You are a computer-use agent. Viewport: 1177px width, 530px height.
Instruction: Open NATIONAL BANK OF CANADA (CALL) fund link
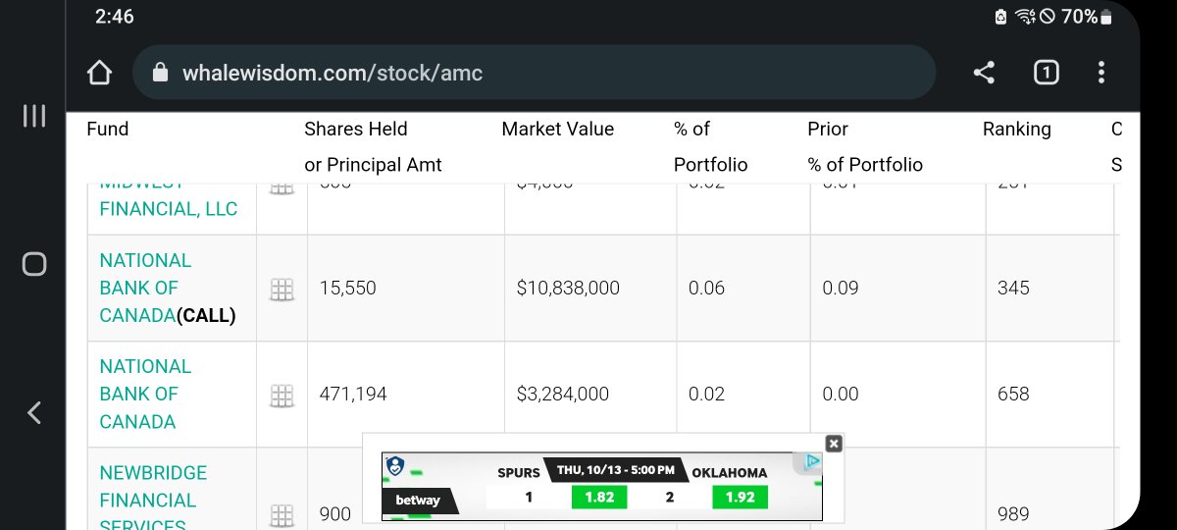(168, 288)
